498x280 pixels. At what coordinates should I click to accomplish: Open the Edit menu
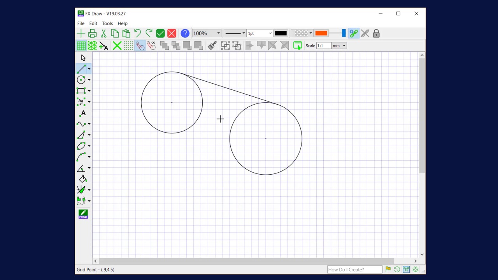click(93, 23)
